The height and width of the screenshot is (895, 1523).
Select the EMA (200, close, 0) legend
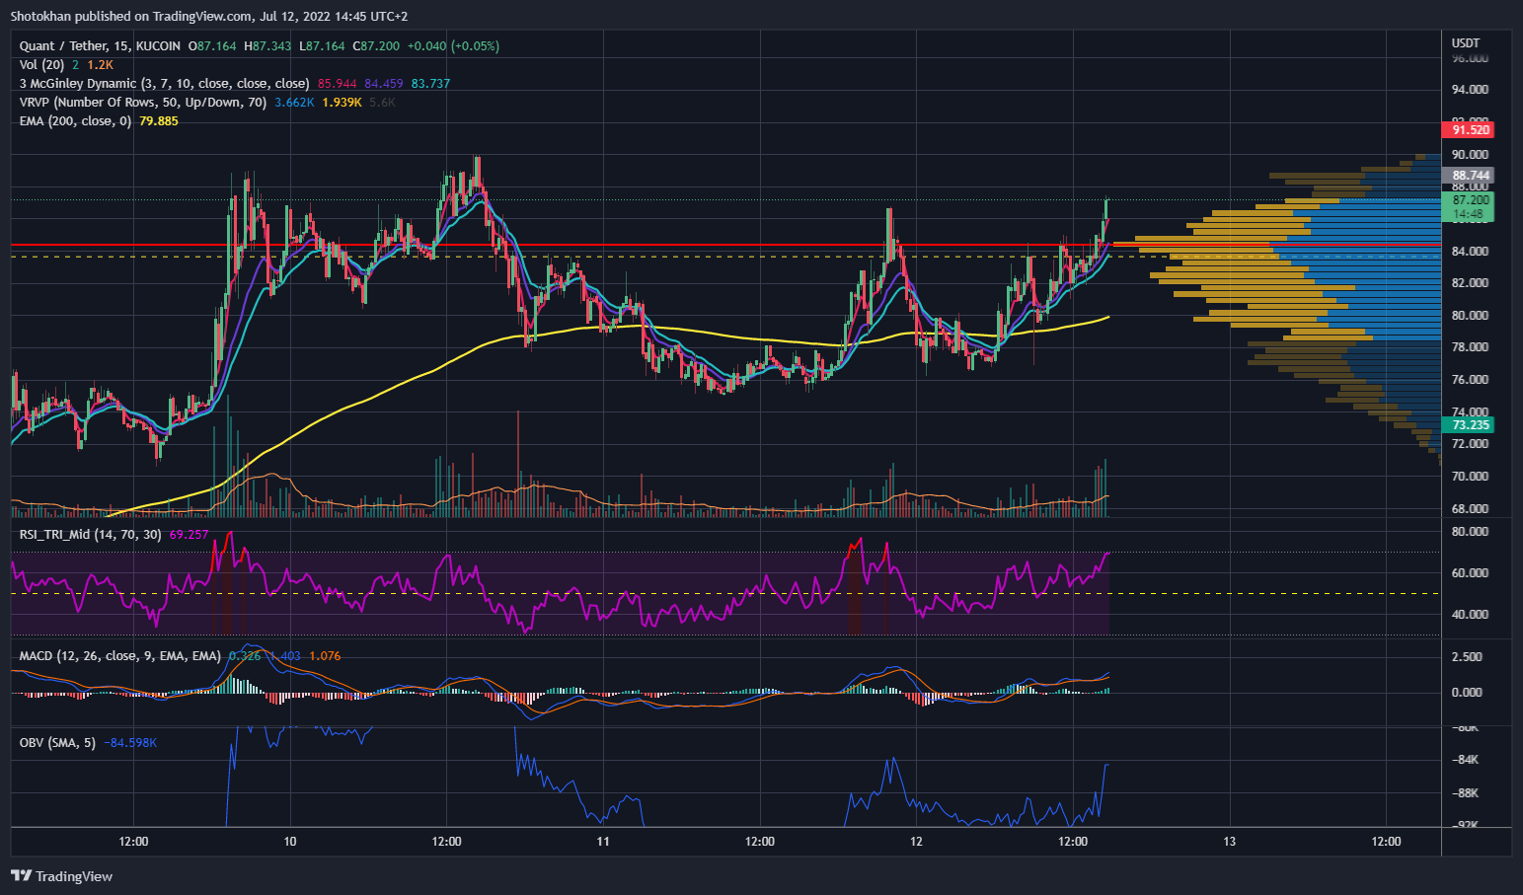point(75,121)
